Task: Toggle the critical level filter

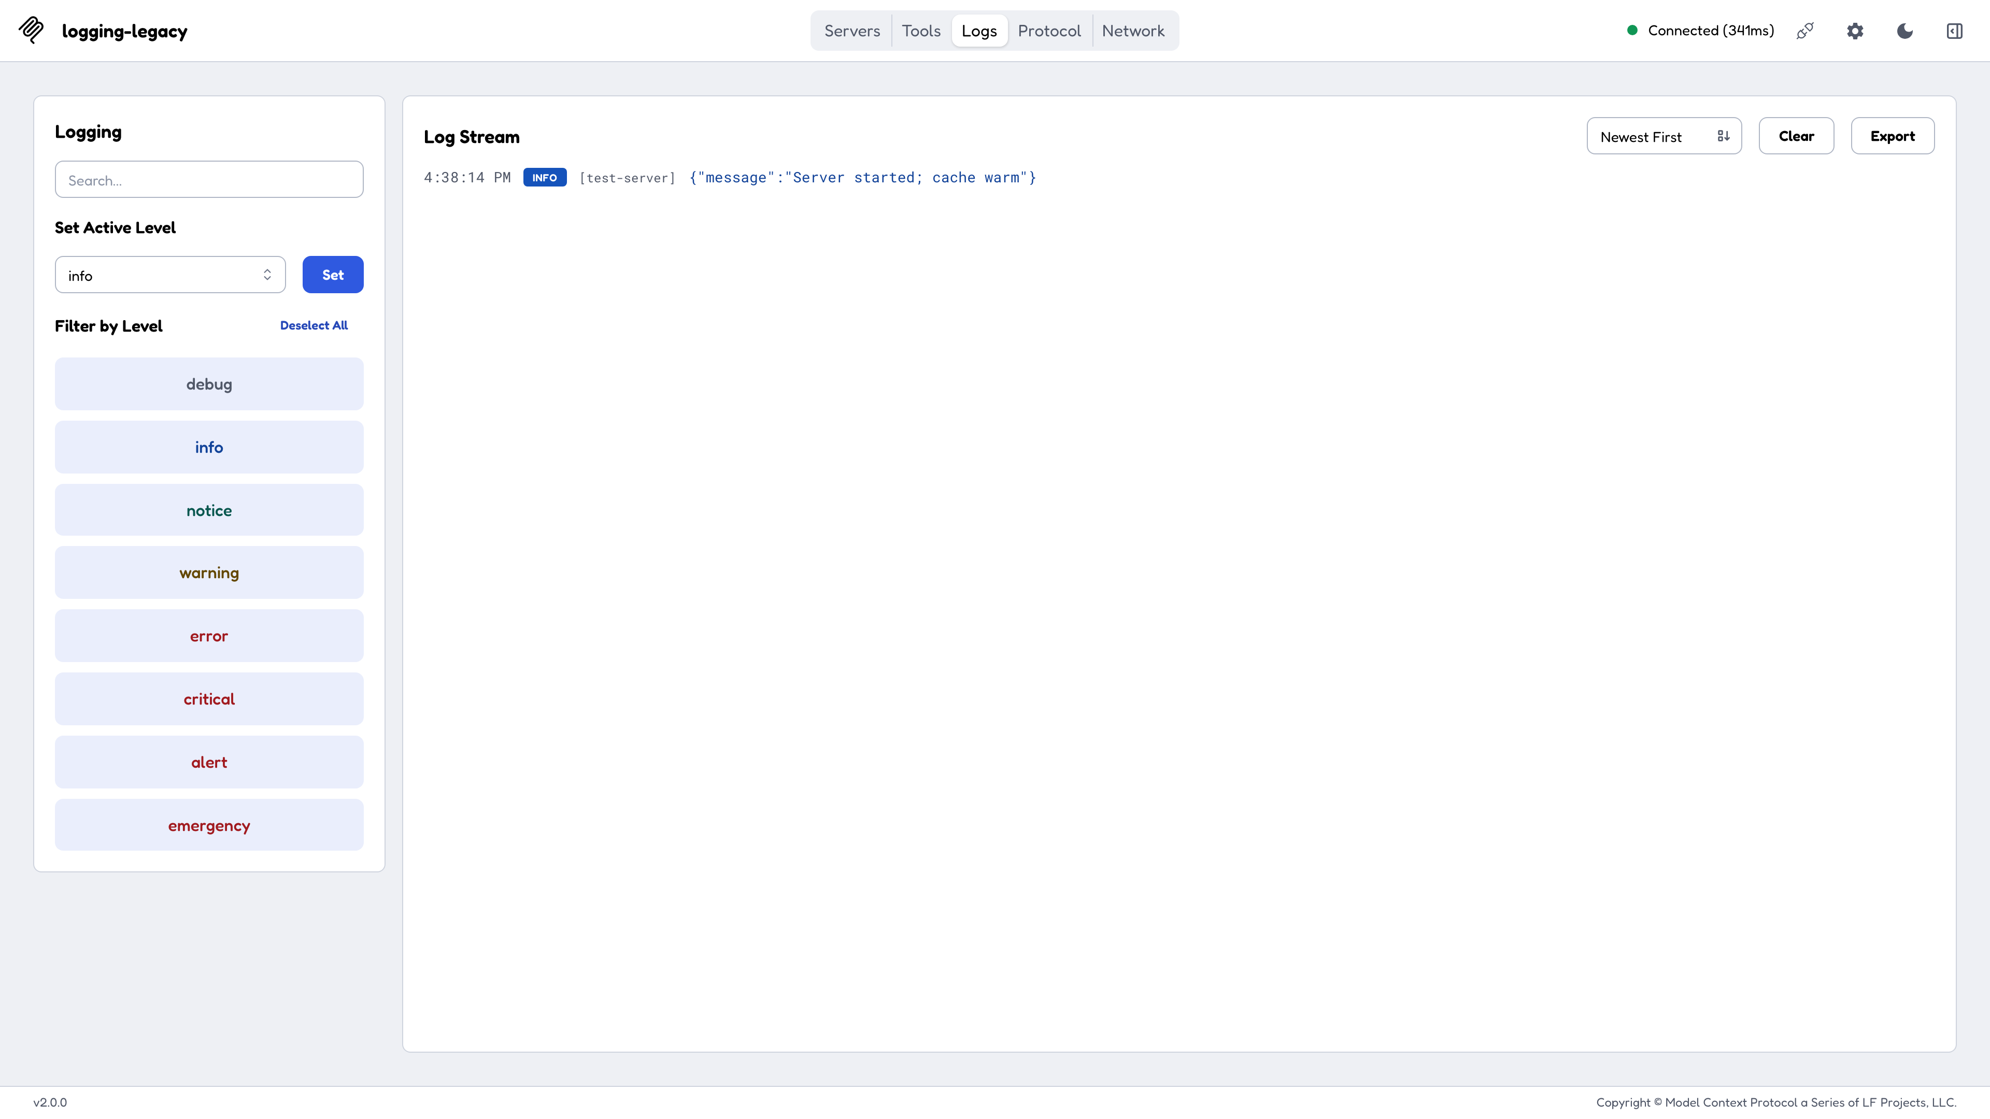Action: tap(209, 699)
